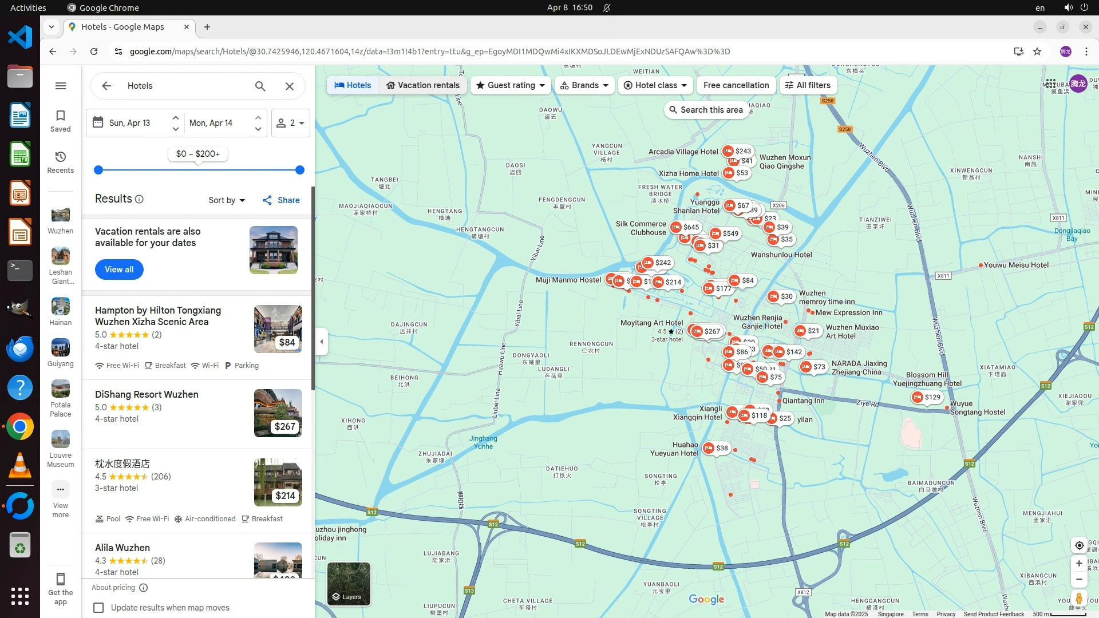Toggle Free cancellation filter

coord(736,85)
